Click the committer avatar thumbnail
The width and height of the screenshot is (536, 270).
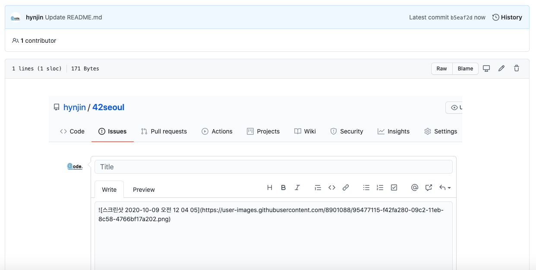pyautogui.click(x=16, y=17)
